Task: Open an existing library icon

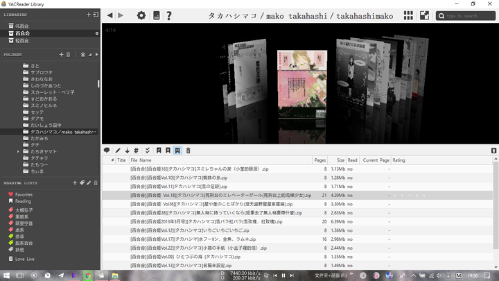Action: 96,15
